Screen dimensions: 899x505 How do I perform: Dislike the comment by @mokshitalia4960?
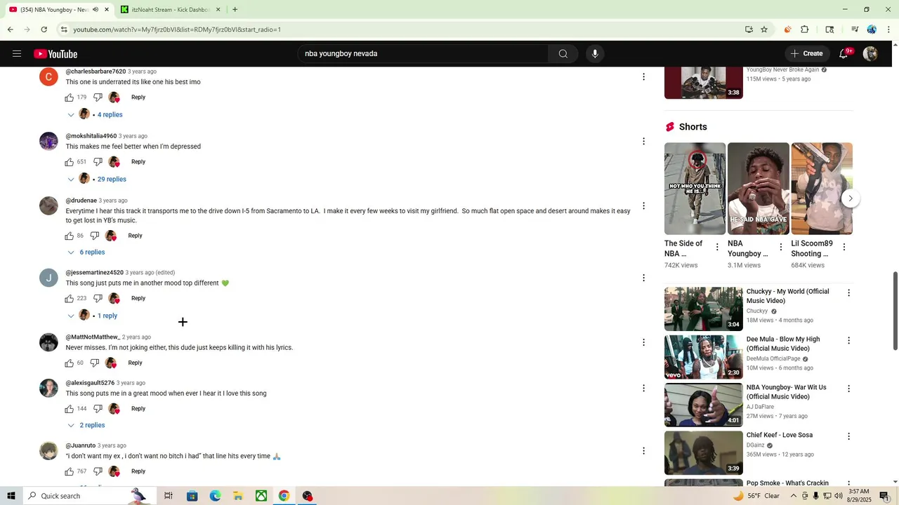click(98, 162)
